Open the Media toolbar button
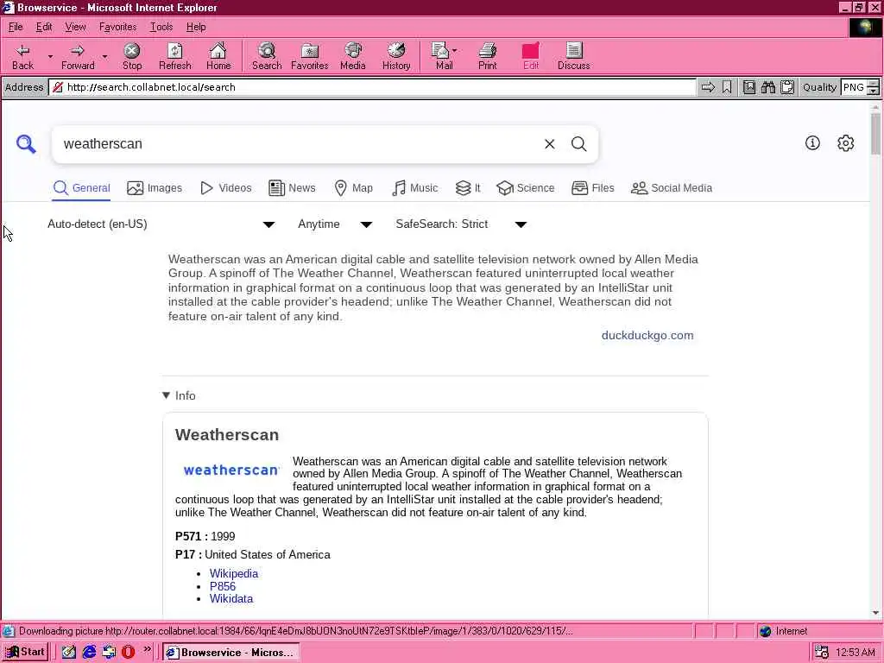The height and width of the screenshot is (663, 884). tap(353, 56)
